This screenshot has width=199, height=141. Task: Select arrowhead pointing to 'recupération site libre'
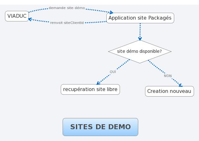tap(98, 83)
